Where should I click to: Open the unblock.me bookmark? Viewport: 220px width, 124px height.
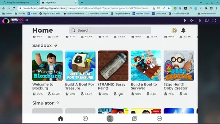tap(159, 13)
